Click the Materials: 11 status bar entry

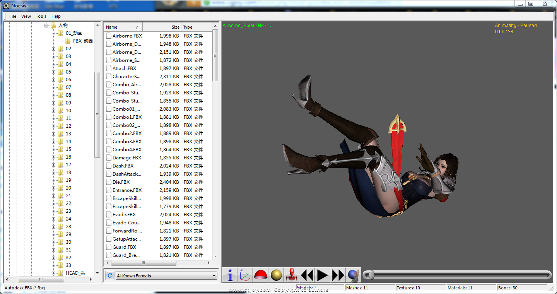point(471,288)
